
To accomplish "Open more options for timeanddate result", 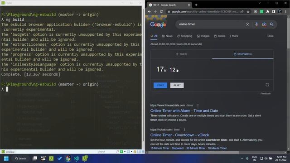I will pos(198,105).
